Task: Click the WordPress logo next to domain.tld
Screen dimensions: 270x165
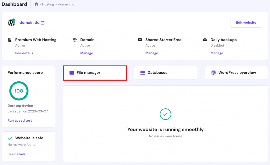Action: coord(11,23)
